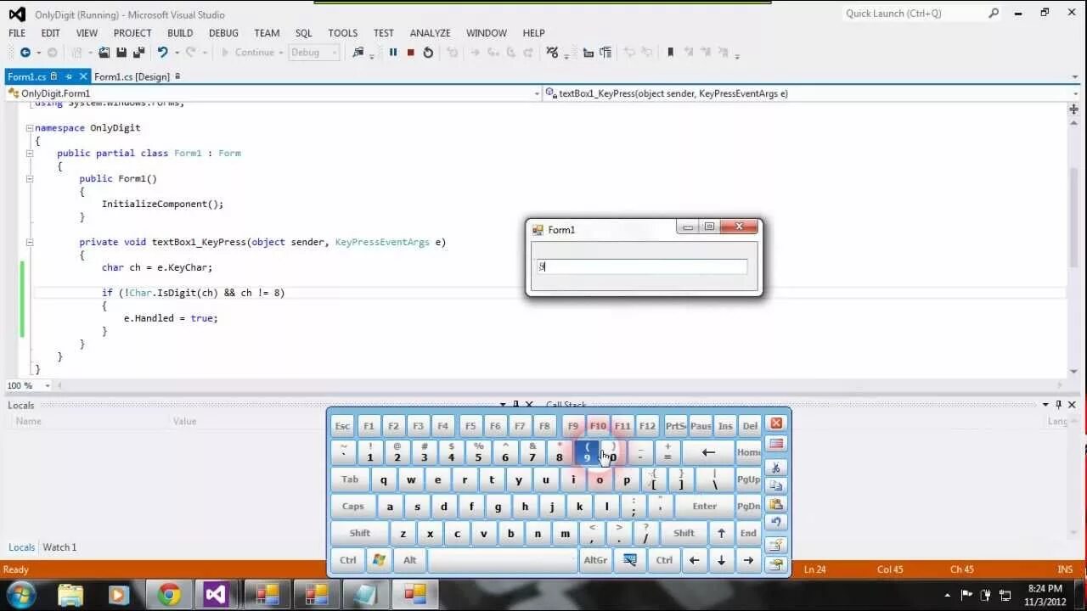Click the flag language icon on keyboard

click(775, 444)
